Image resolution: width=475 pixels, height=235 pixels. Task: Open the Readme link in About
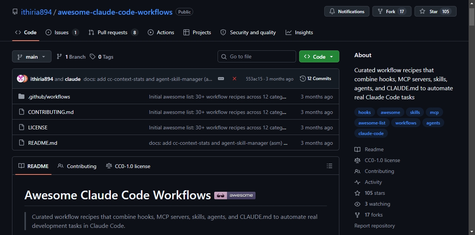click(x=369, y=149)
